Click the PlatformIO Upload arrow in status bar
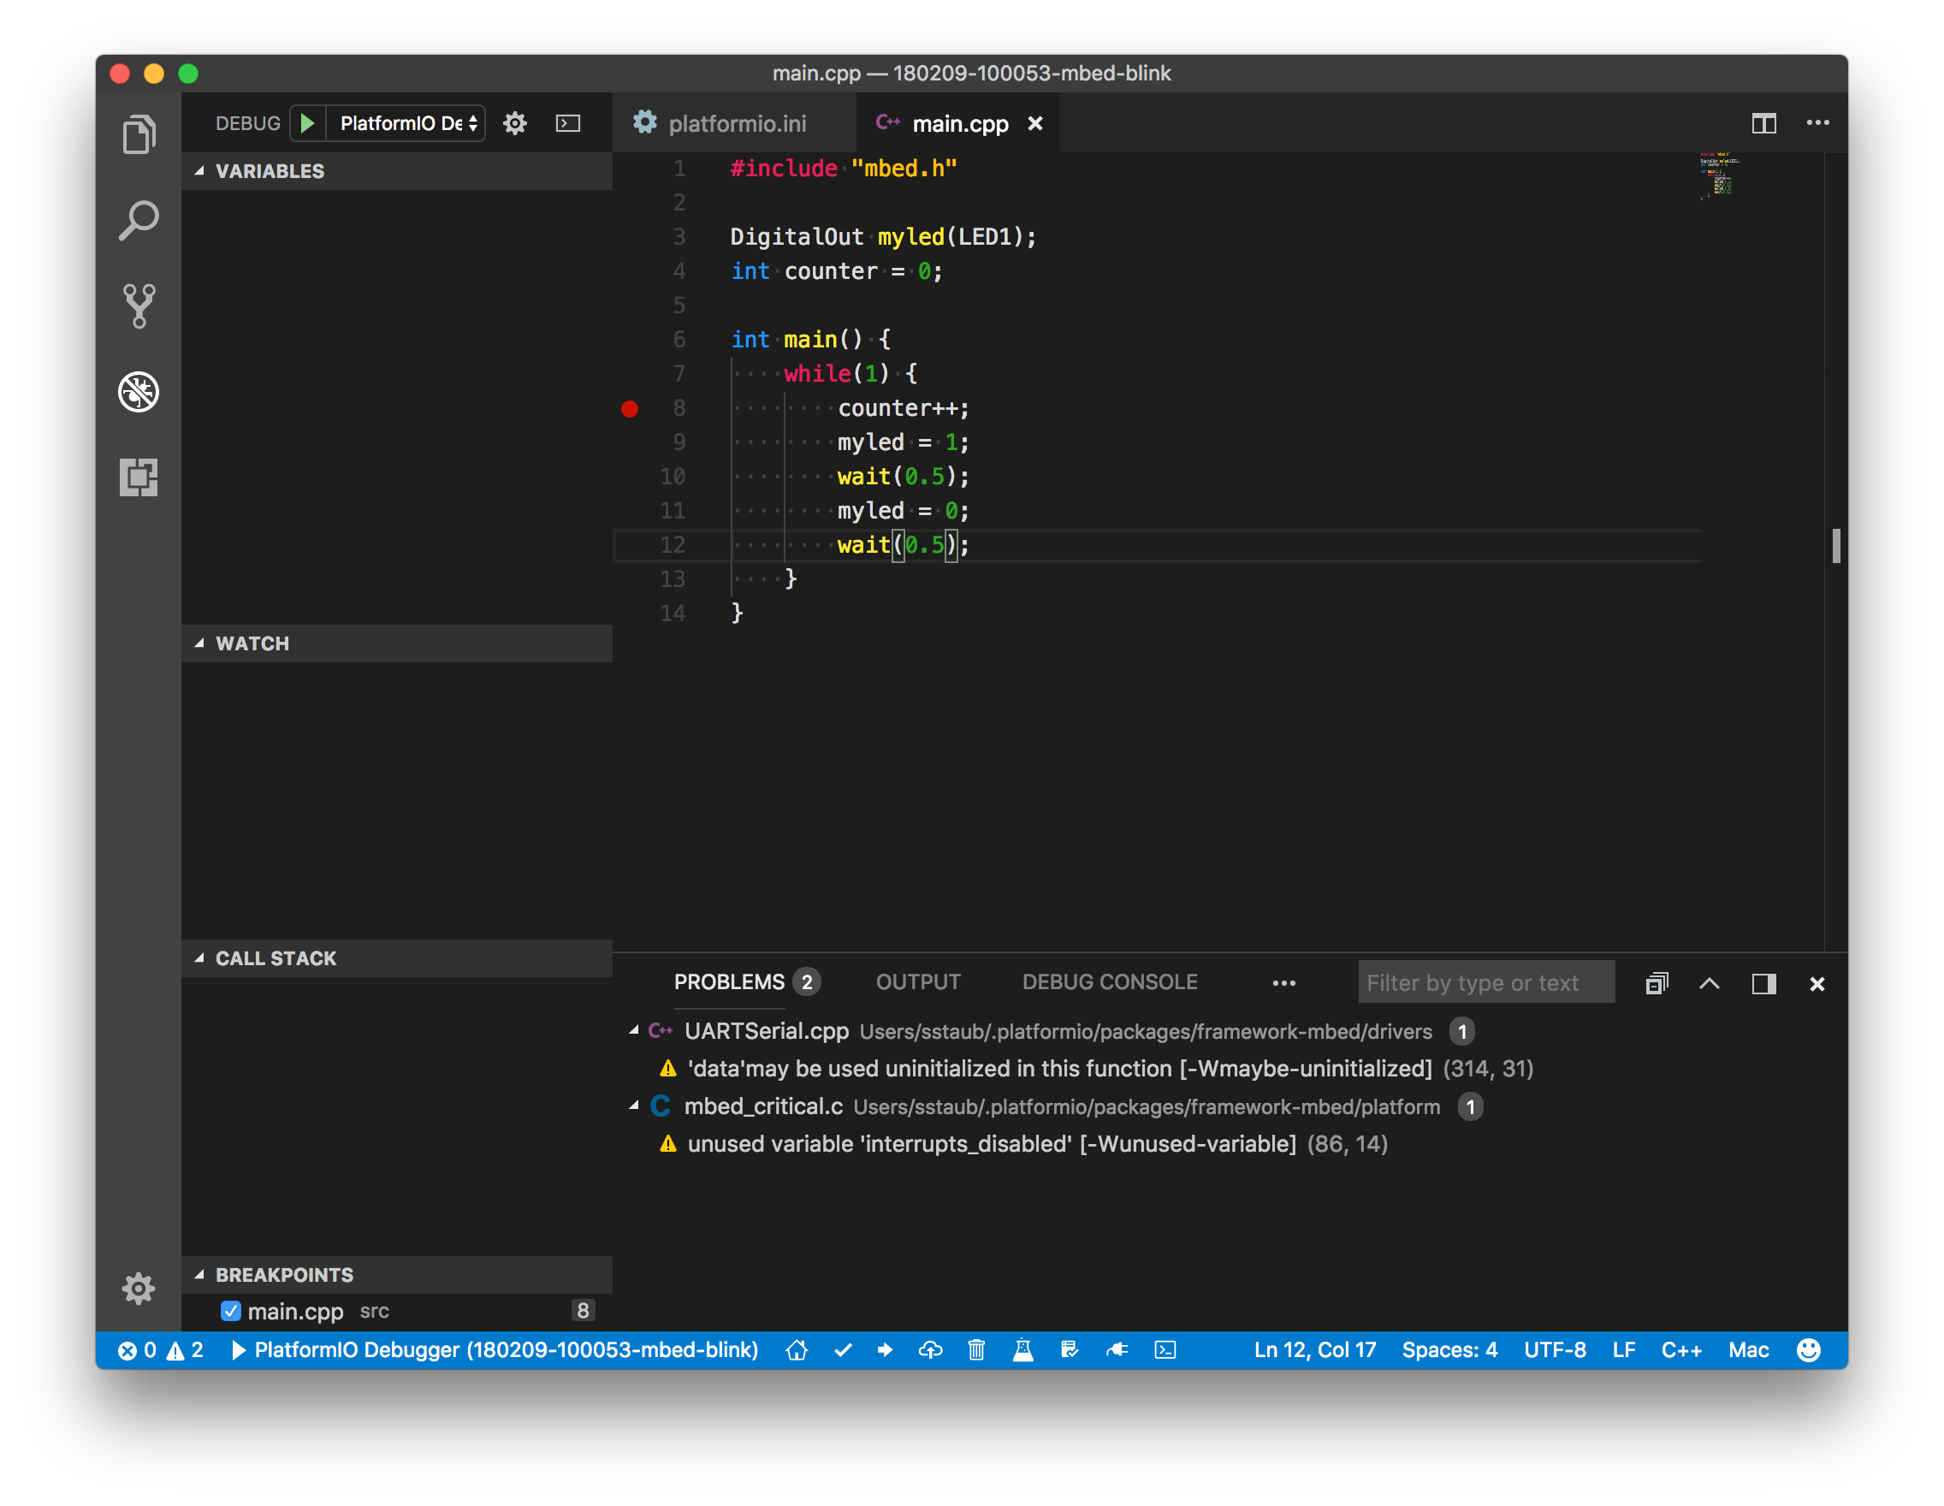 tap(885, 1350)
